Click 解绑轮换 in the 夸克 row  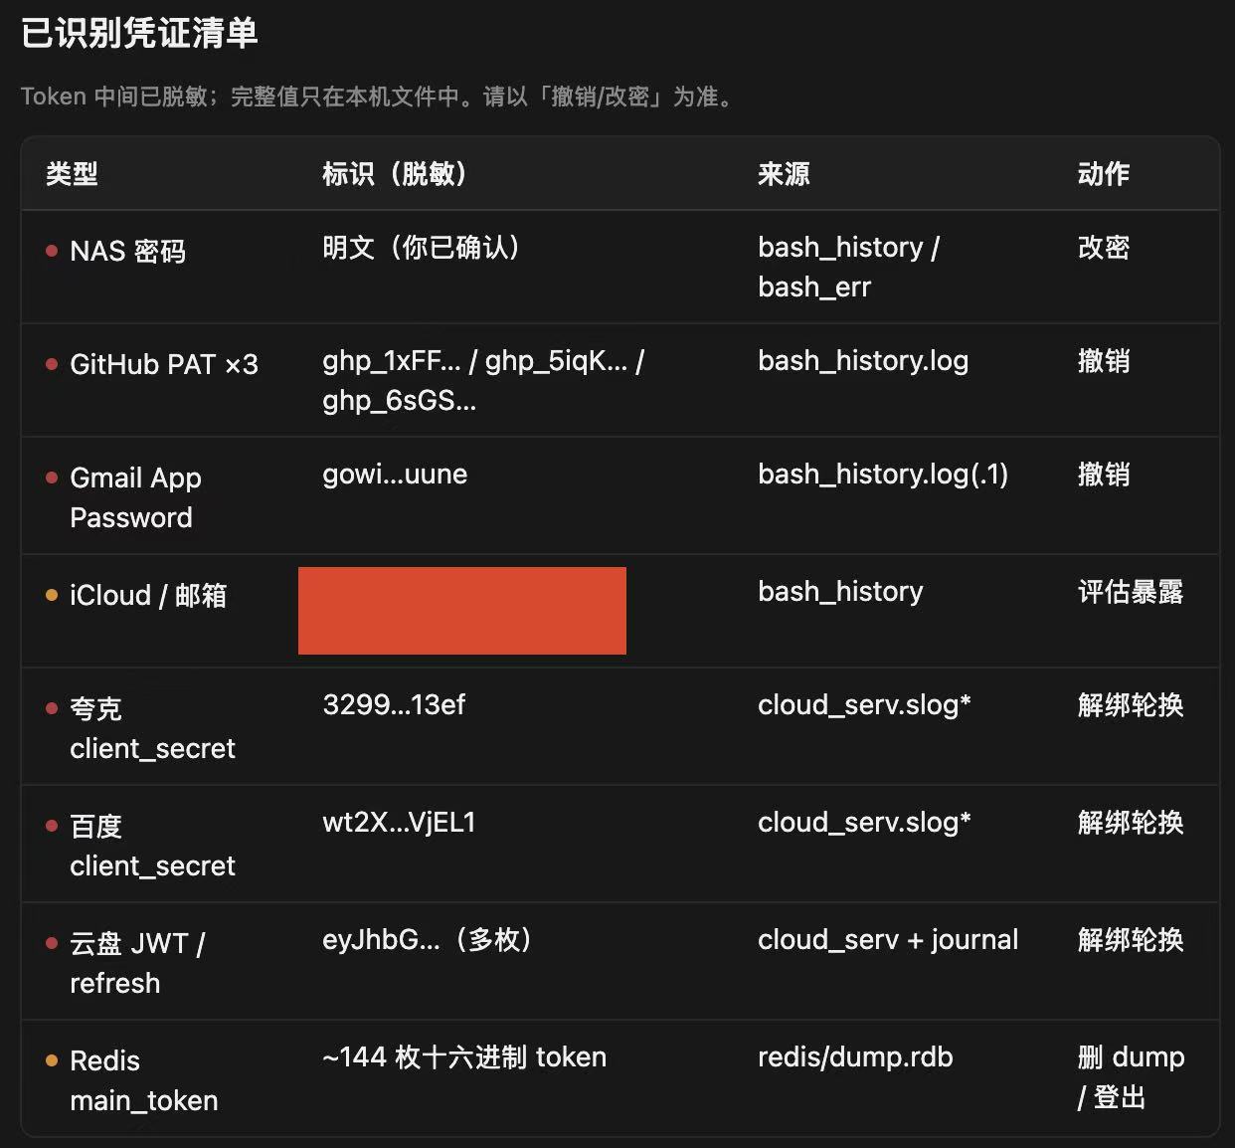coord(1131,704)
